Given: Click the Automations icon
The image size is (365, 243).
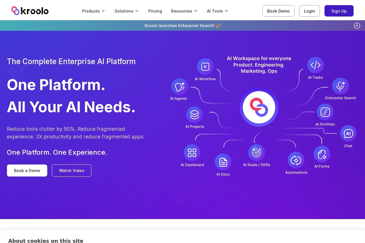Looking at the screenshot, I should (x=296, y=160).
